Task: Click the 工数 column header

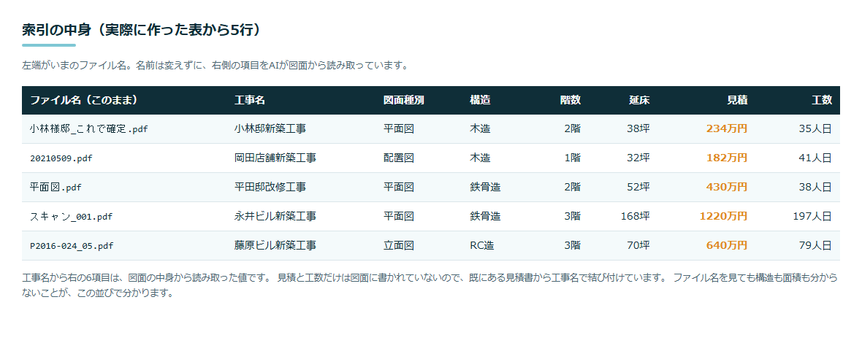Action: [822, 101]
